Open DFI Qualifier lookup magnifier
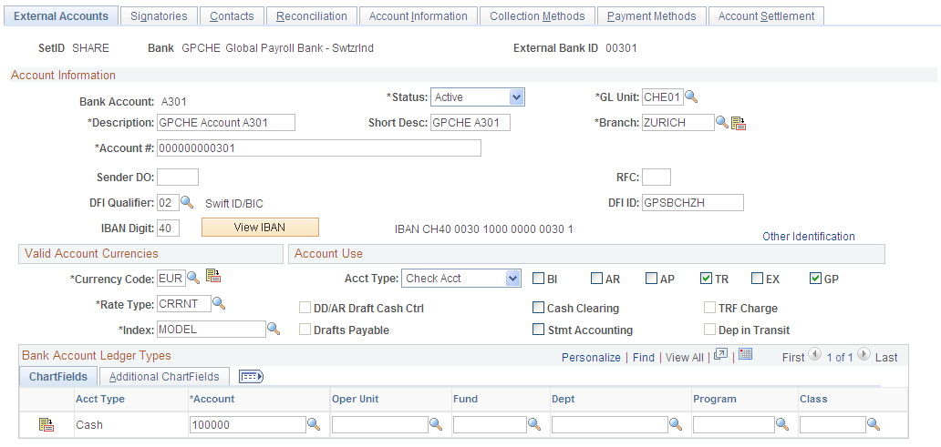The image size is (941, 447). [x=187, y=202]
